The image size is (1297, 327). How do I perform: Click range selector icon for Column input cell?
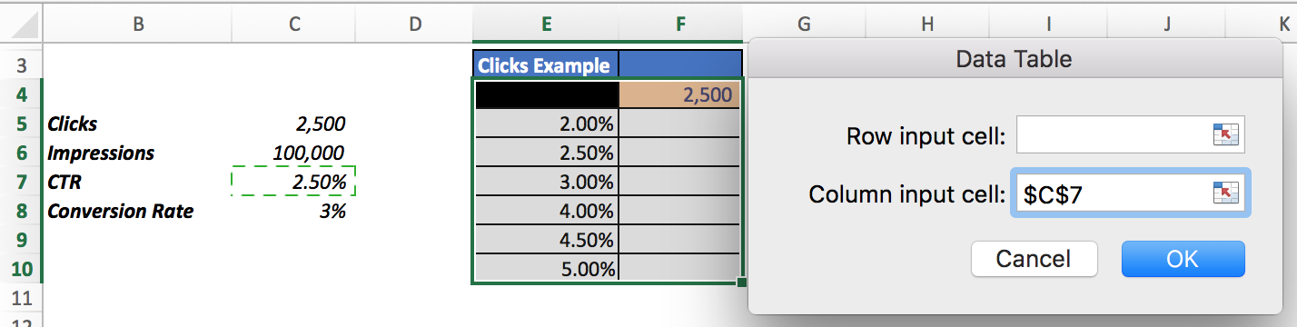[x=1226, y=193]
